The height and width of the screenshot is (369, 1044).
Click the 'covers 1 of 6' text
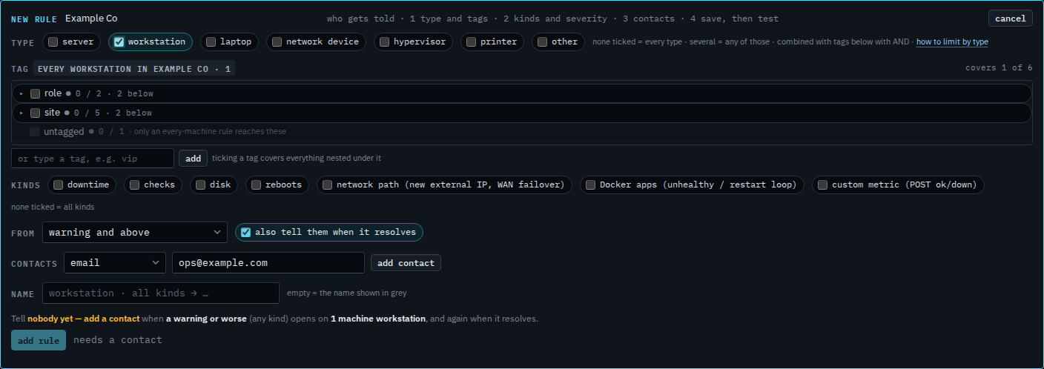pos(999,67)
